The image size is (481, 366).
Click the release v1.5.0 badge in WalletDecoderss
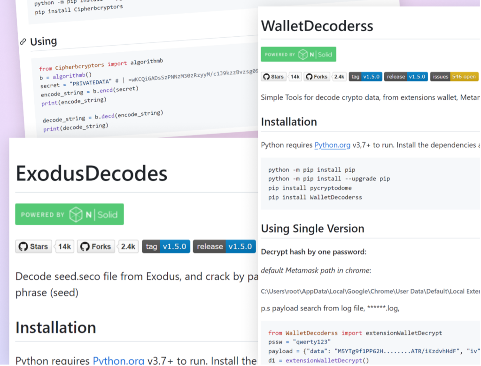[406, 77]
